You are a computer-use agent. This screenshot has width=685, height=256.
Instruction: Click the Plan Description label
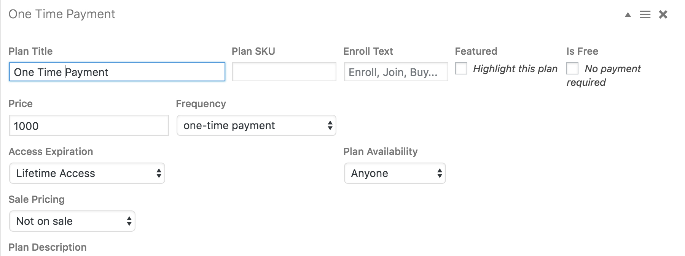point(48,247)
